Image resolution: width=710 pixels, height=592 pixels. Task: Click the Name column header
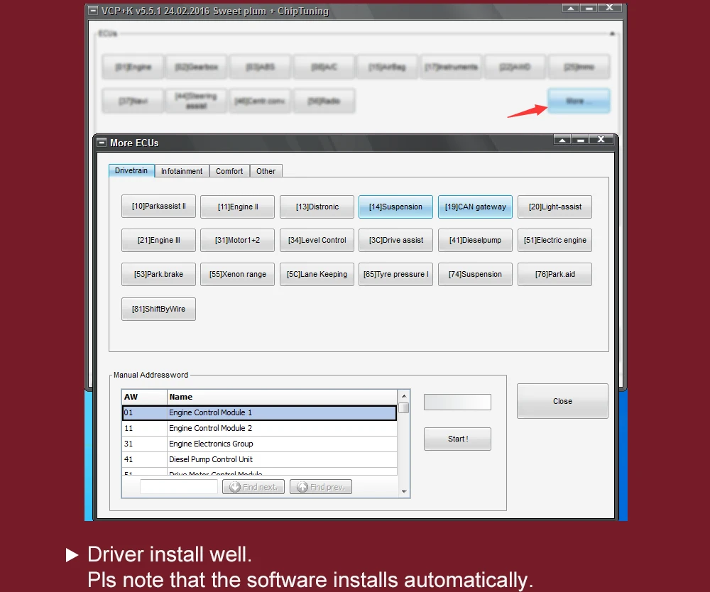tap(282, 397)
